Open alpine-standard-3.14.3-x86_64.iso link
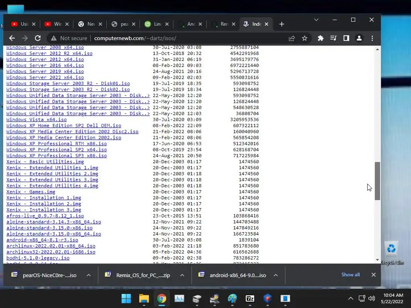Image resolution: width=411 pixels, height=308 pixels. [54, 222]
